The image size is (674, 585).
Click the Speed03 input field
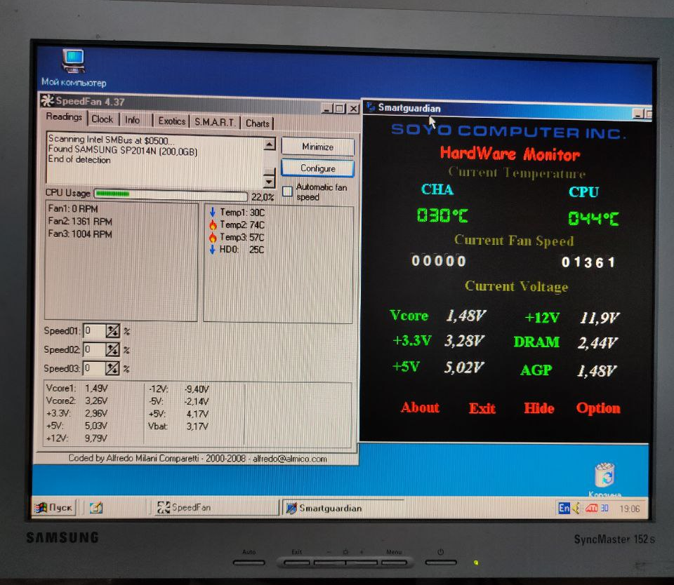coord(94,368)
